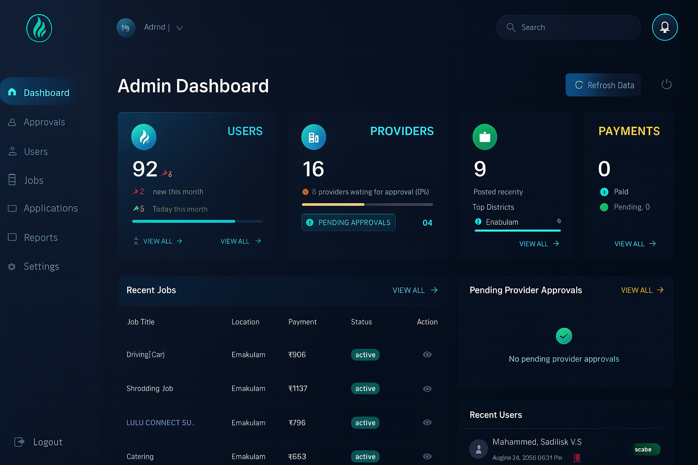The image size is (698, 465).
Task: Select the buildings icon on the Providers card
Action: pos(314,137)
